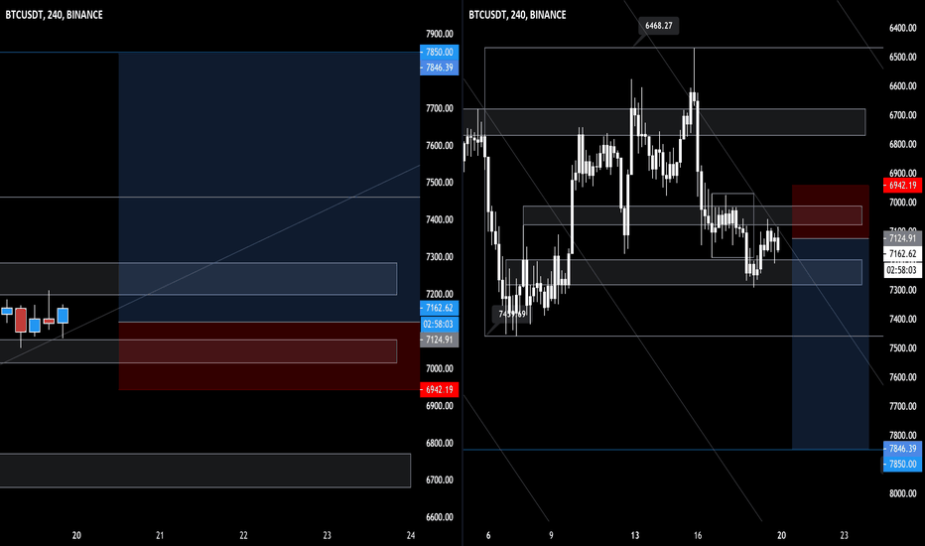
Task: Click date 21 on left chart time axis
Action: [160, 535]
